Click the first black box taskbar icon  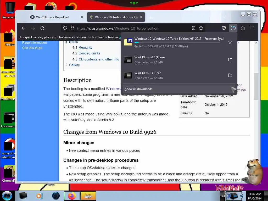coord(23,196)
